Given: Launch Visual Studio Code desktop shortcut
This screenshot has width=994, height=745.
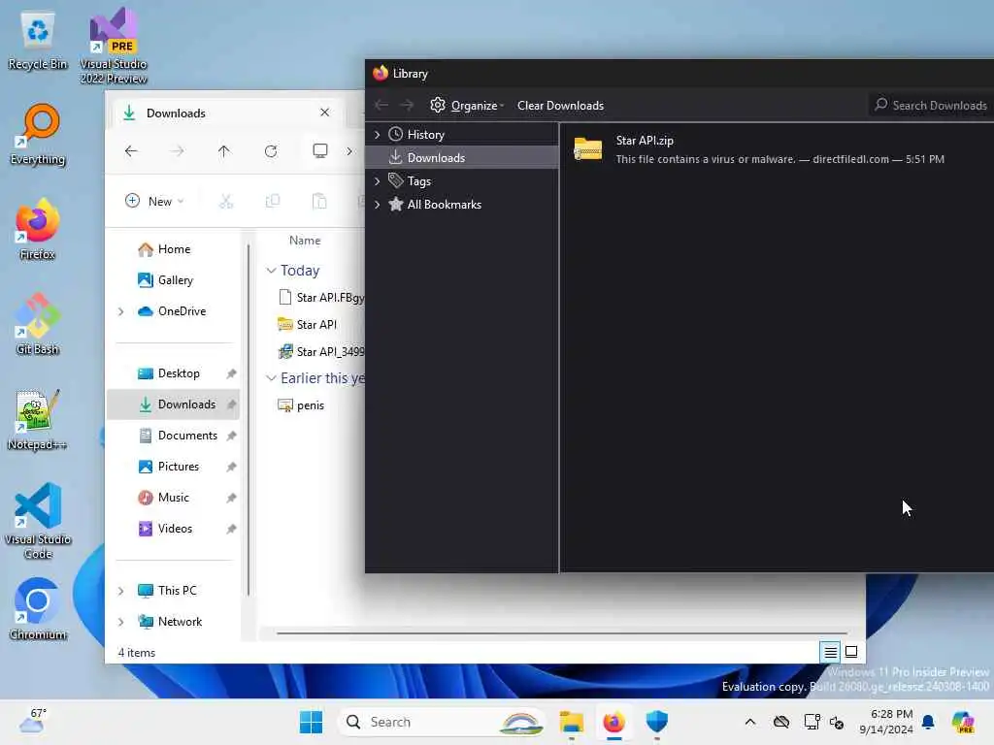Looking at the screenshot, I should point(38,521).
